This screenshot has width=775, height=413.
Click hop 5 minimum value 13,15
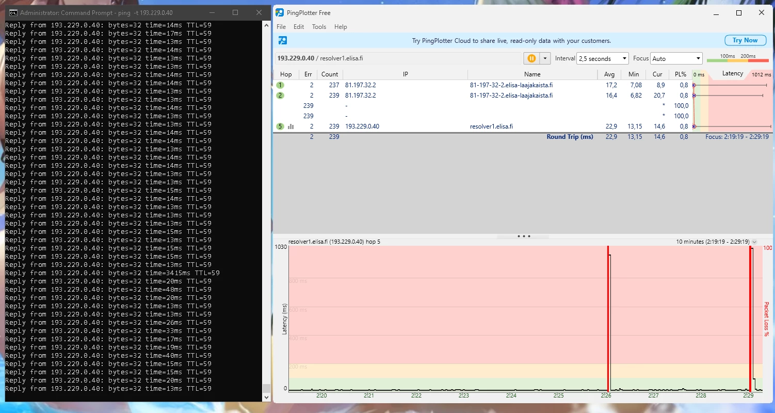click(634, 126)
